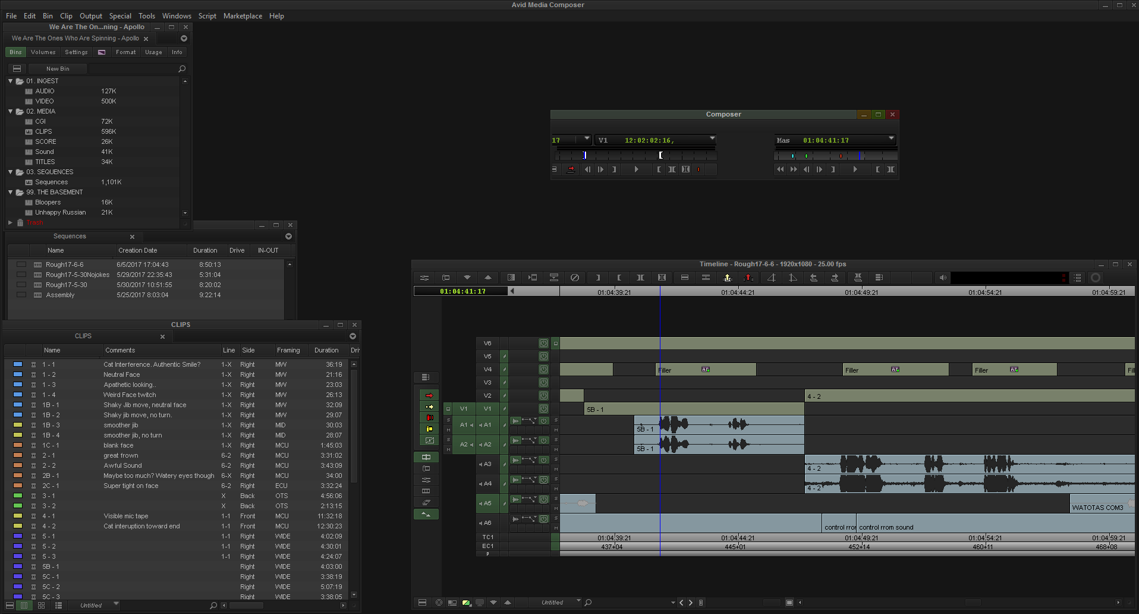This screenshot has height=614, width=1139.
Task: Open the Special menu
Action: (120, 16)
